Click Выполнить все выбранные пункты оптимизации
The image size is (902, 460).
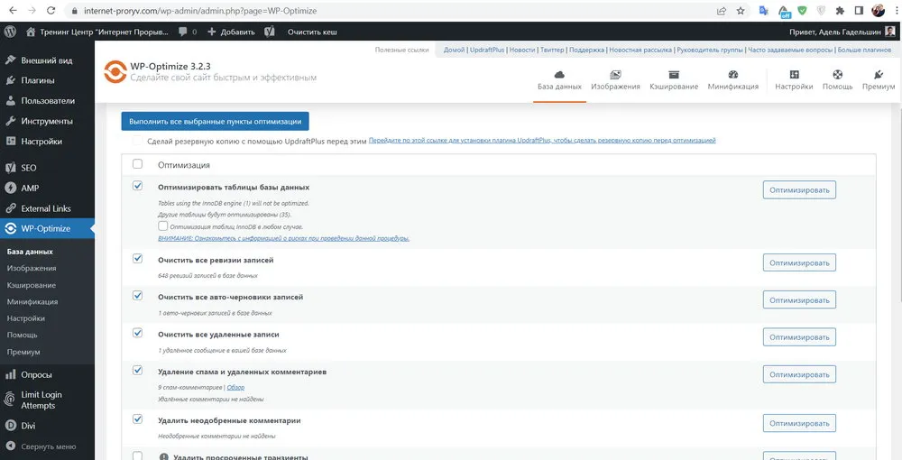click(x=216, y=122)
